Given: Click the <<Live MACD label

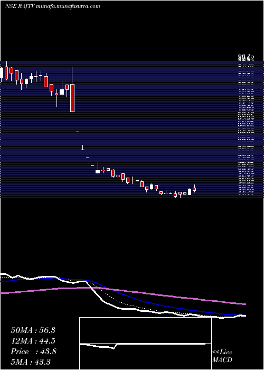Looking at the screenshot, I should click(x=222, y=356).
